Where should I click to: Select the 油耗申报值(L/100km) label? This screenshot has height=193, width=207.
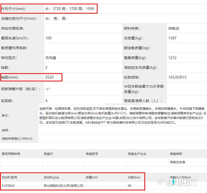tap(17, 139)
